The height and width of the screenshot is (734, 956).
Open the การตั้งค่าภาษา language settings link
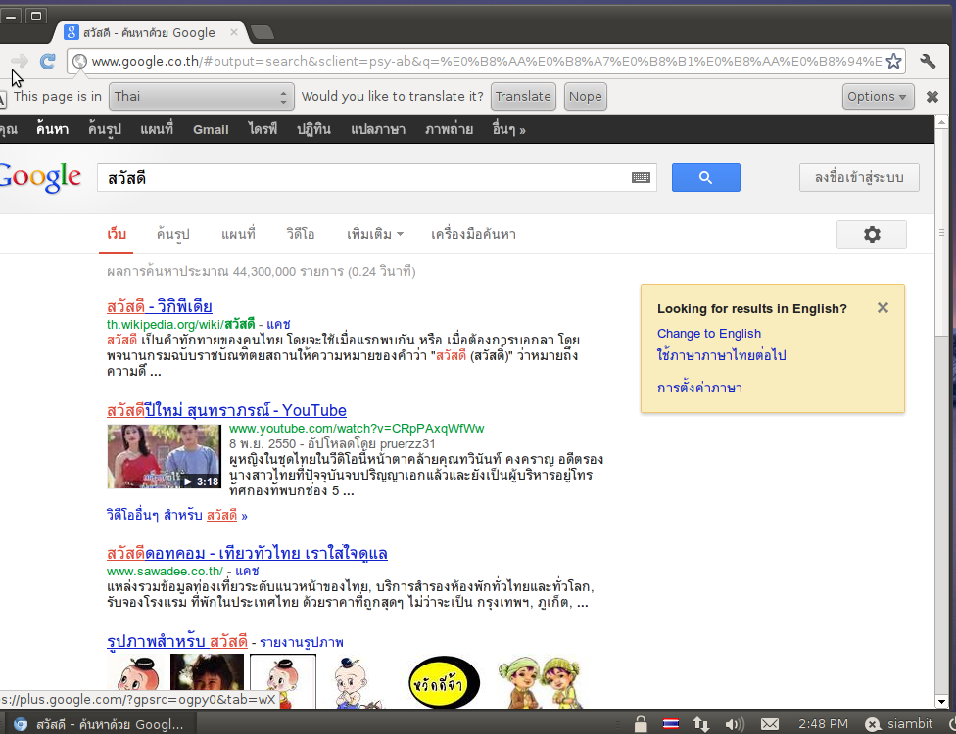tap(699, 388)
